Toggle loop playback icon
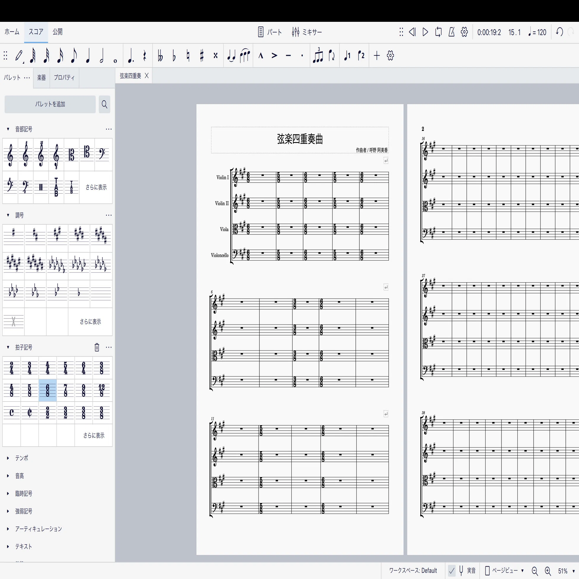The height and width of the screenshot is (579, 579). [x=438, y=32]
